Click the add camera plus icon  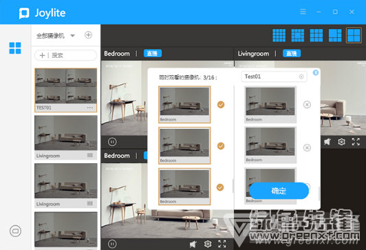tap(88, 35)
